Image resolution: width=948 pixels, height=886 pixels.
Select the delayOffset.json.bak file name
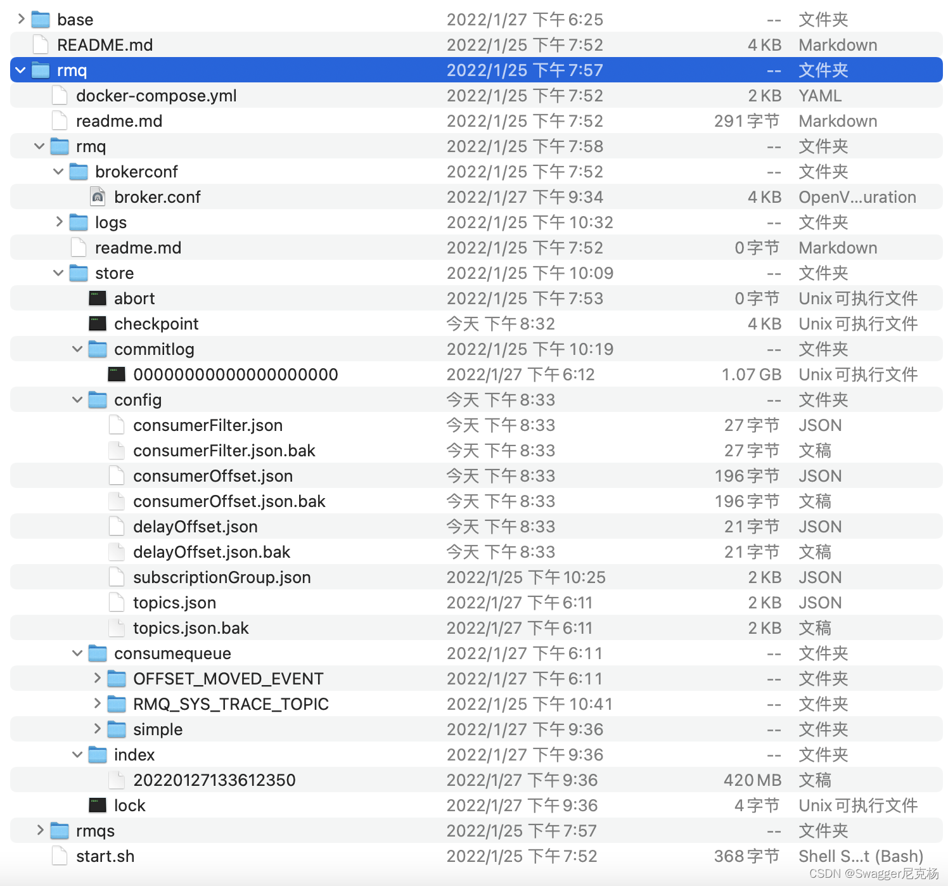point(212,551)
